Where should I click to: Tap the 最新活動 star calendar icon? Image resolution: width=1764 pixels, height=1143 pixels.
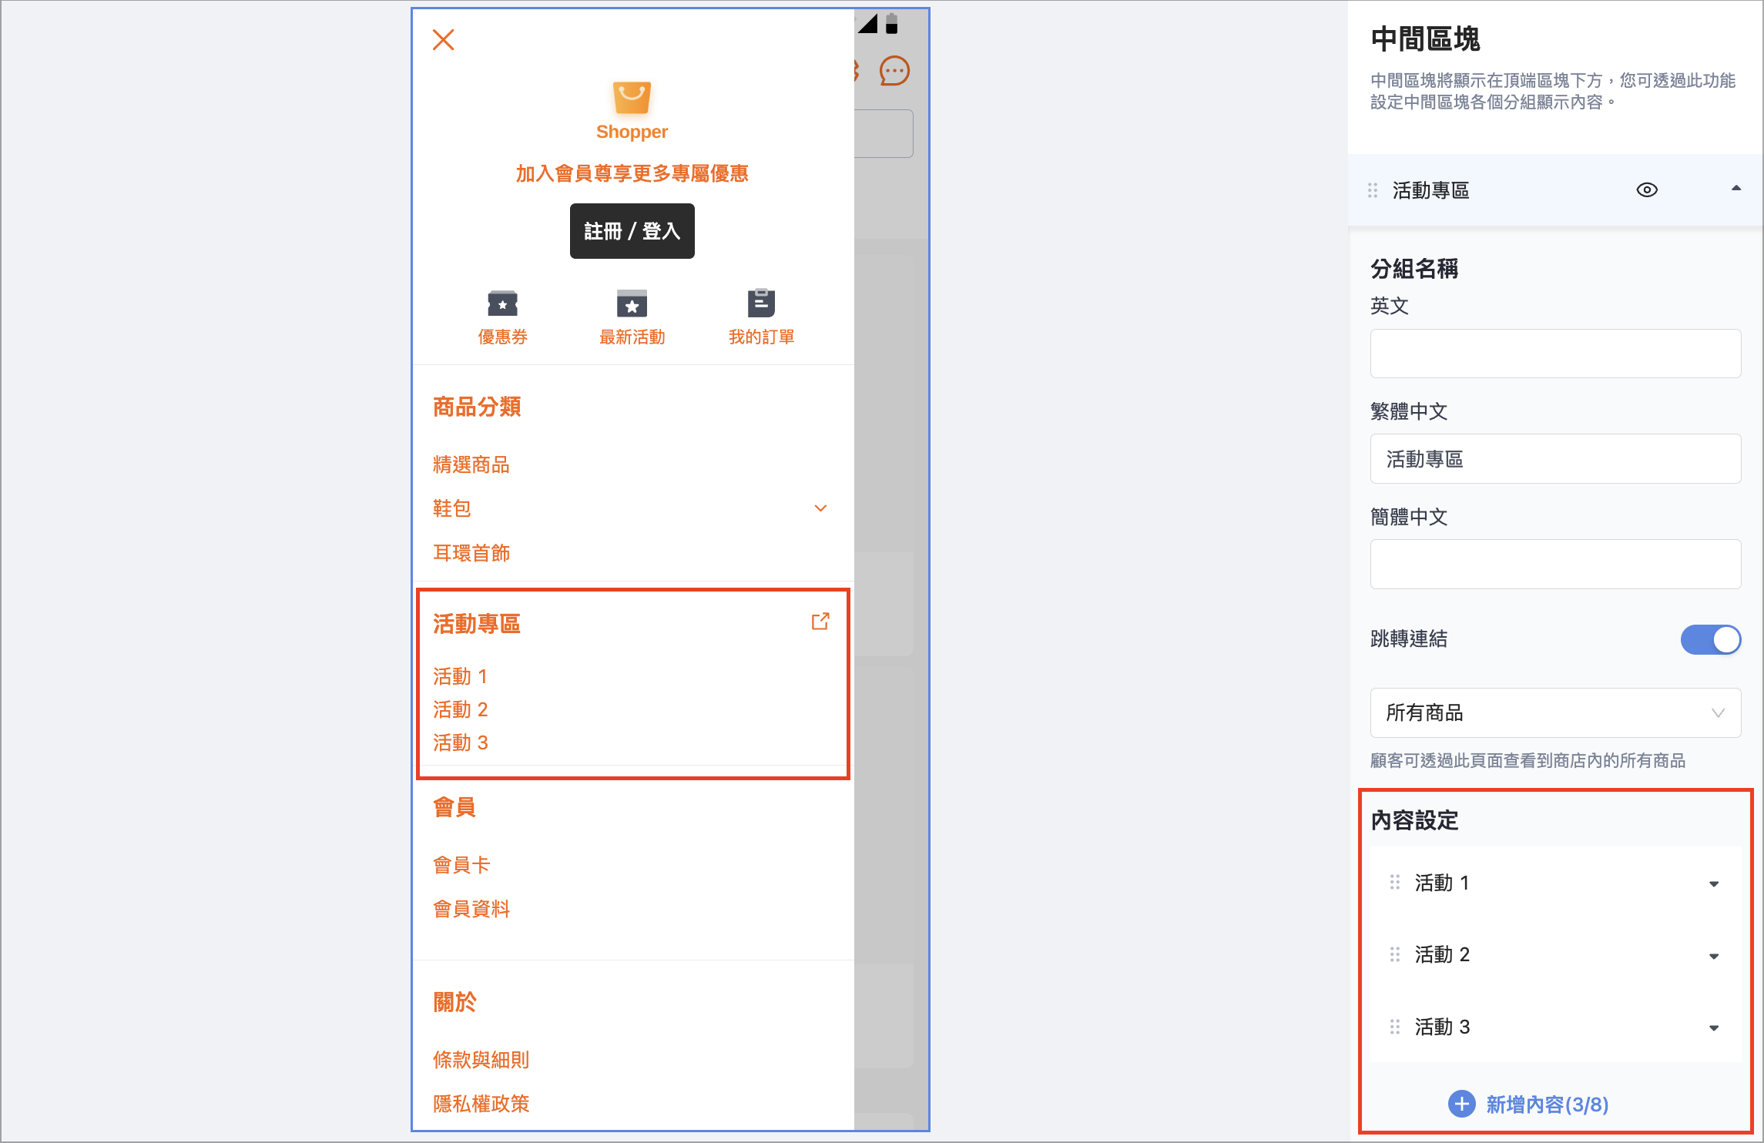tap(632, 303)
